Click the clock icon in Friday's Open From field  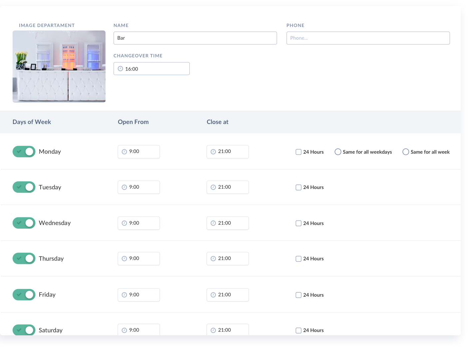point(124,295)
